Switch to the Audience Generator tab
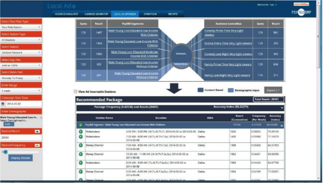This screenshot has width=325, height=183. [x=96, y=14]
